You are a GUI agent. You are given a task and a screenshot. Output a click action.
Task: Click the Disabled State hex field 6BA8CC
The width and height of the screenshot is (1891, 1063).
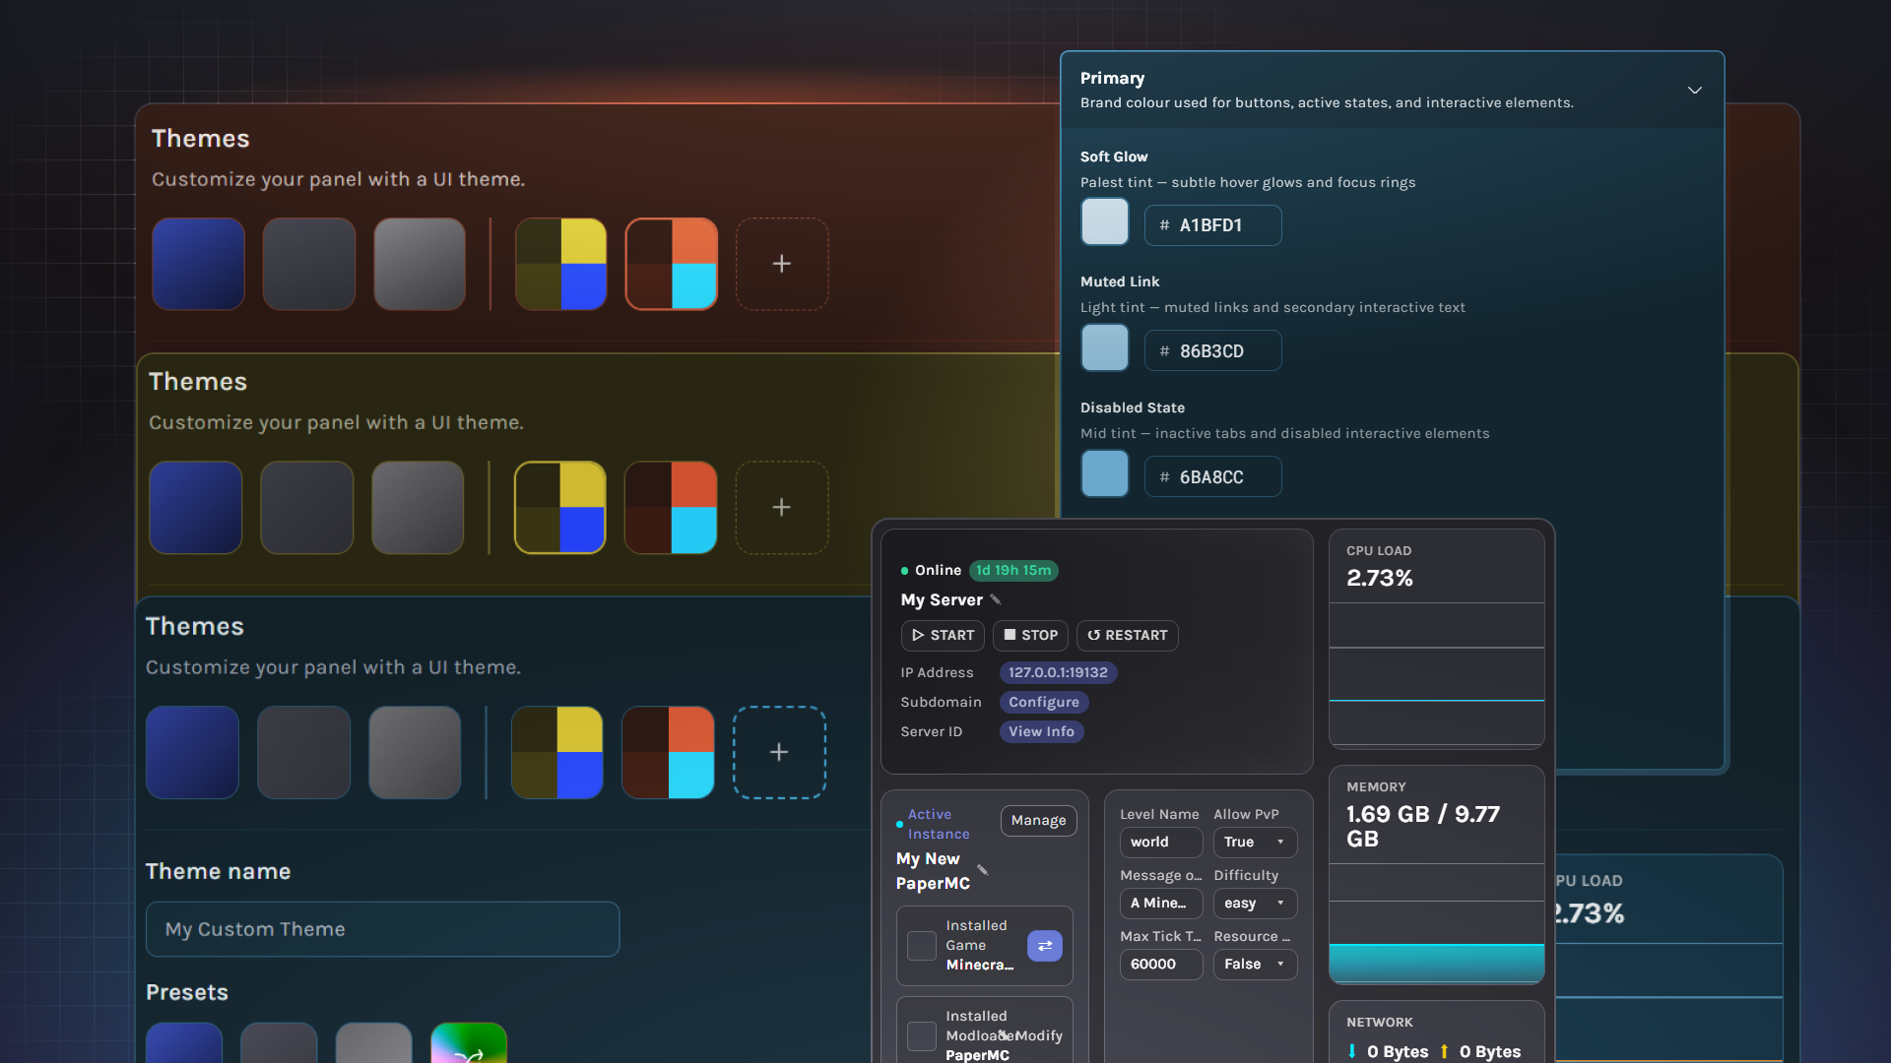1212,477
